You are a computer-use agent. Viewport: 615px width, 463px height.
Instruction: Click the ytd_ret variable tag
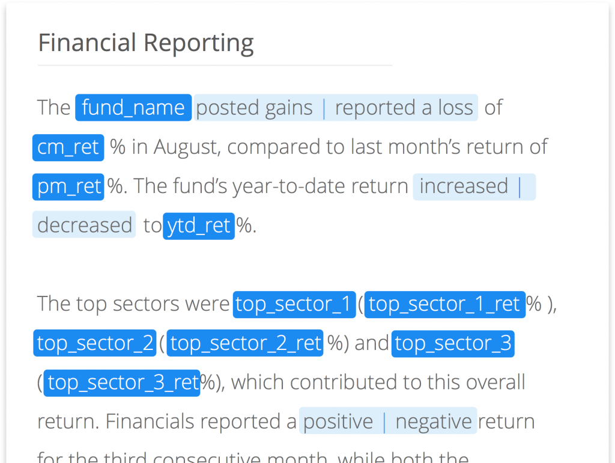198,225
